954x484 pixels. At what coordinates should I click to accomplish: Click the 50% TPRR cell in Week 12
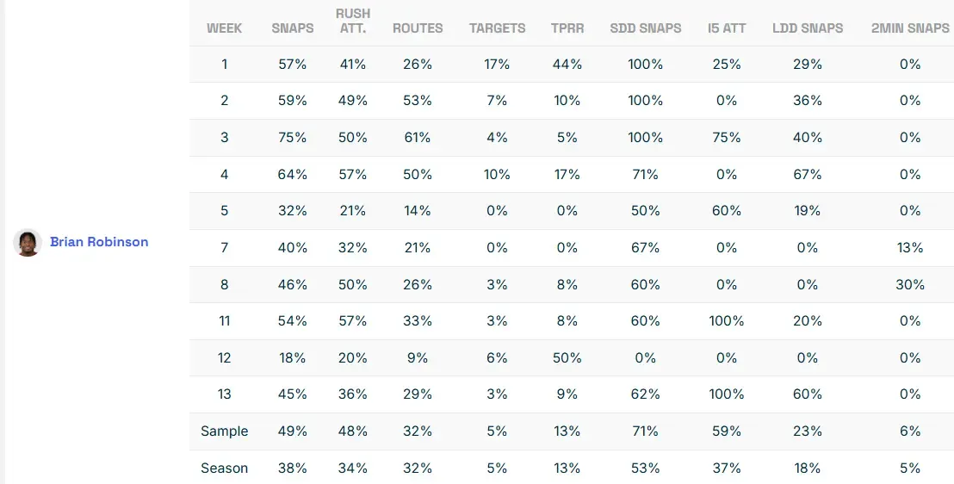(x=567, y=357)
